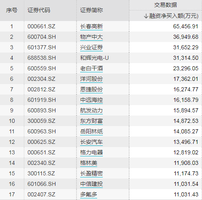Open the 长安汽车 stock link
This screenshot has width=202, height=200.
tap(91, 142)
